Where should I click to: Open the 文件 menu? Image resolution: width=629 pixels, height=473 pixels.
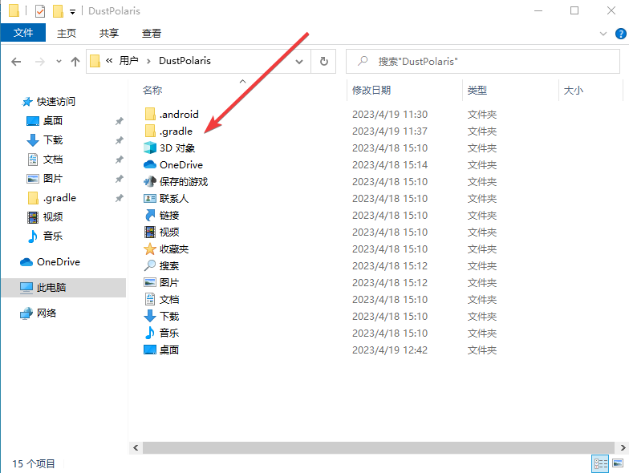(23, 33)
